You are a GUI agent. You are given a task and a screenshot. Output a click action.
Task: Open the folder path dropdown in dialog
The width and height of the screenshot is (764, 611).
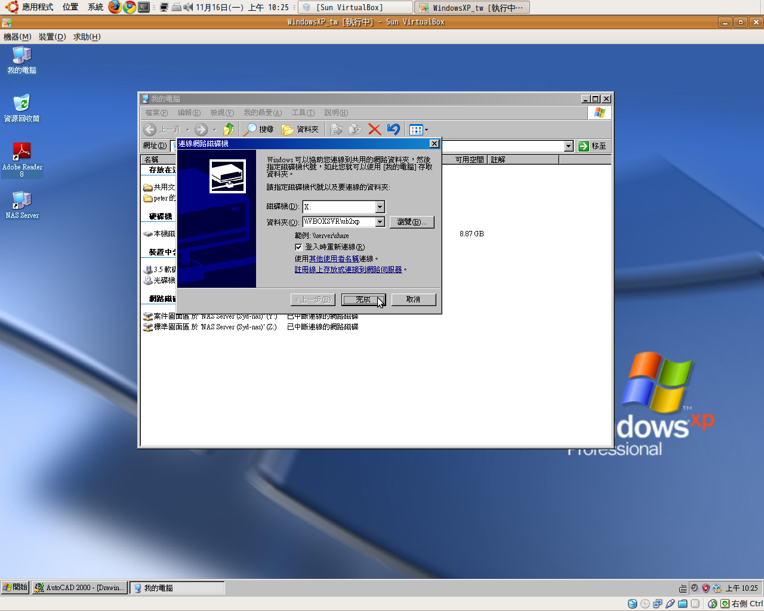(380, 222)
